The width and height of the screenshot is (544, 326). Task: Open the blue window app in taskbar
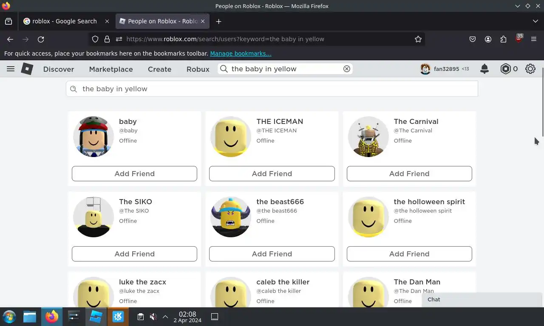(96, 317)
